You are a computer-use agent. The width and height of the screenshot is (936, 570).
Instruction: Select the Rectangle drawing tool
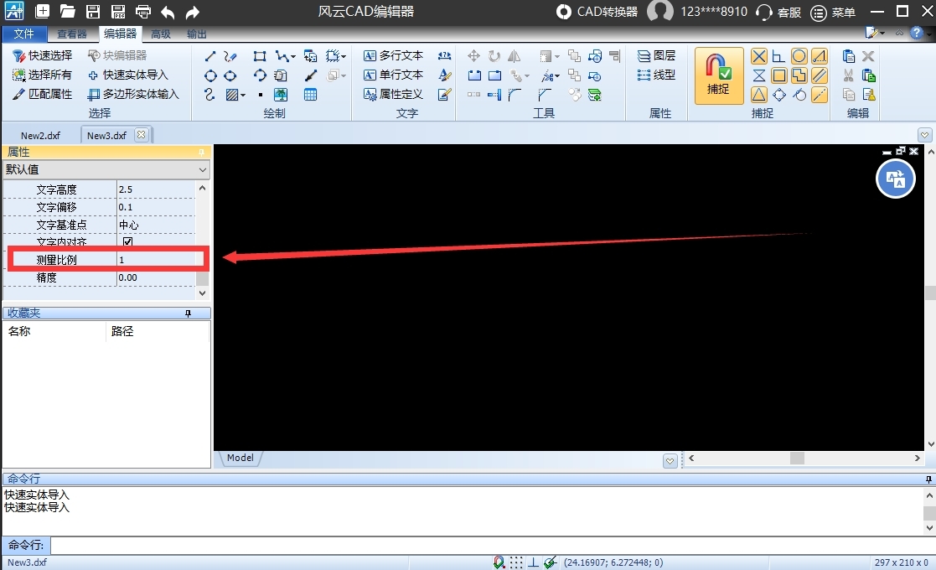pos(260,56)
